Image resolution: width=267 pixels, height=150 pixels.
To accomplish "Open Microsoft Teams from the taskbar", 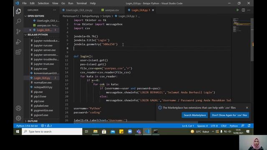I will tap(139, 132).
